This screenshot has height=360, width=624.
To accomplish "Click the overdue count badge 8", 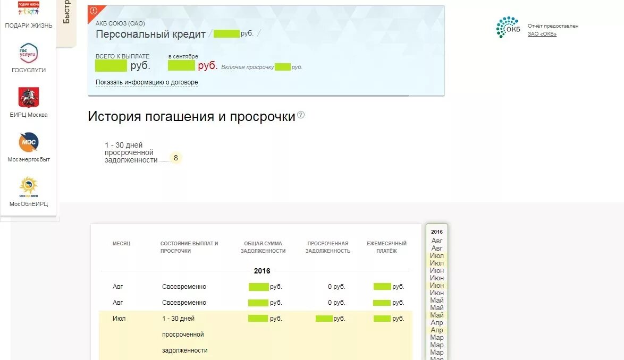I will point(176,158).
